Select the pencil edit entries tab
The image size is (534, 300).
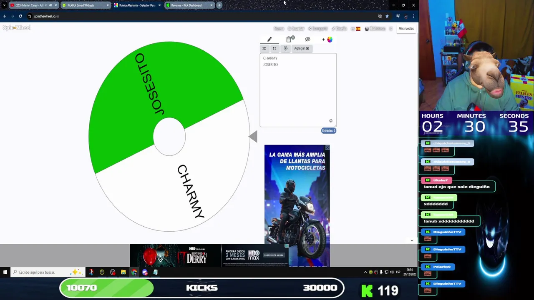[270, 39]
